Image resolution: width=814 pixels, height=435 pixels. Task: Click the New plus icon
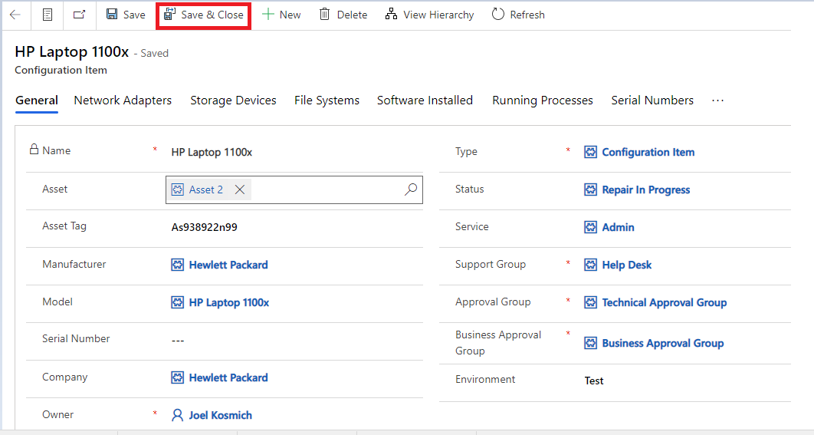pos(268,15)
